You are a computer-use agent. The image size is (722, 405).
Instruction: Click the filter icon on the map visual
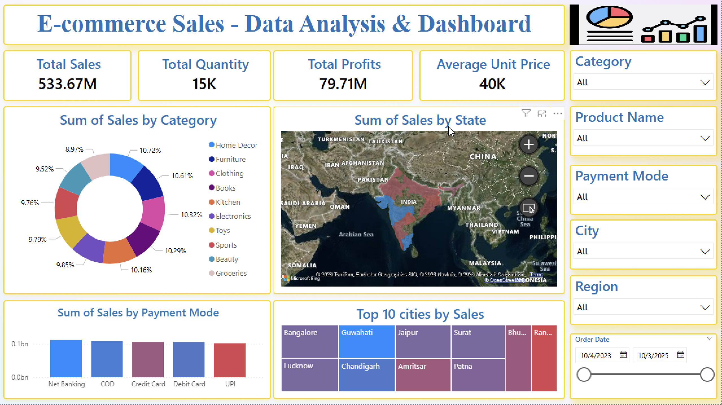click(526, 113)
